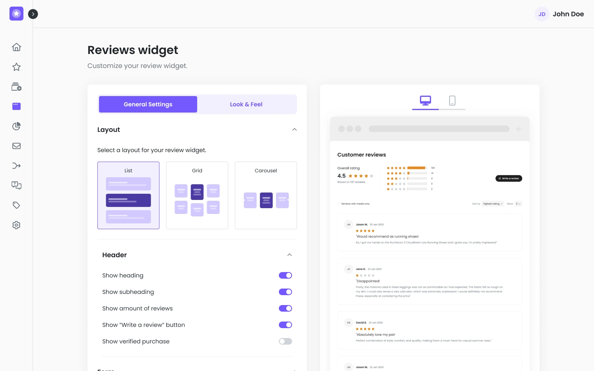Click "Customize your review widget." subtitle
Image resolution: width=594 pixels, height=371 pixels.
[137, 66]
